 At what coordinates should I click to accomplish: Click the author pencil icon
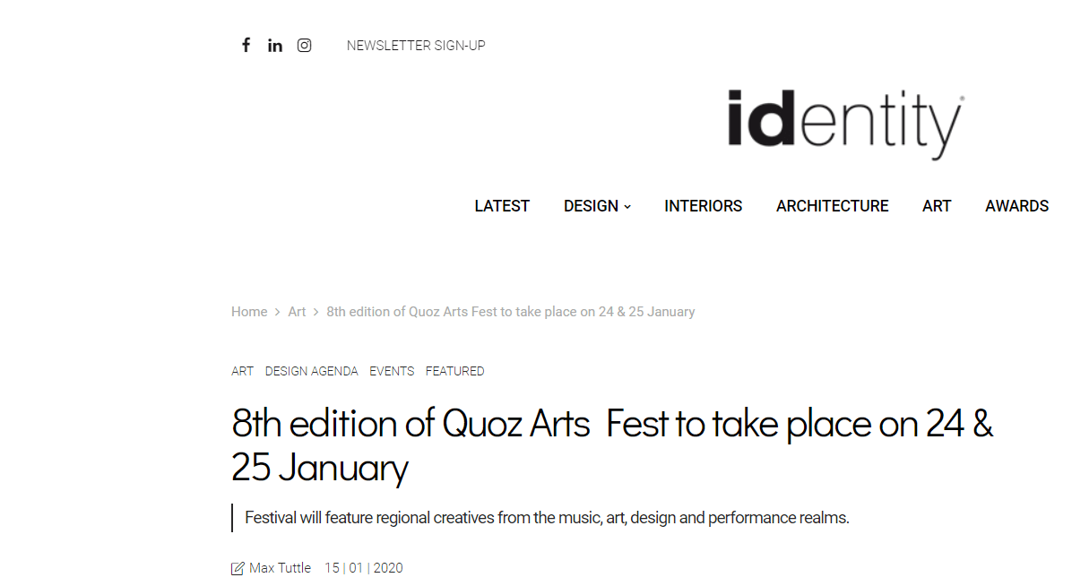(238, 568)
